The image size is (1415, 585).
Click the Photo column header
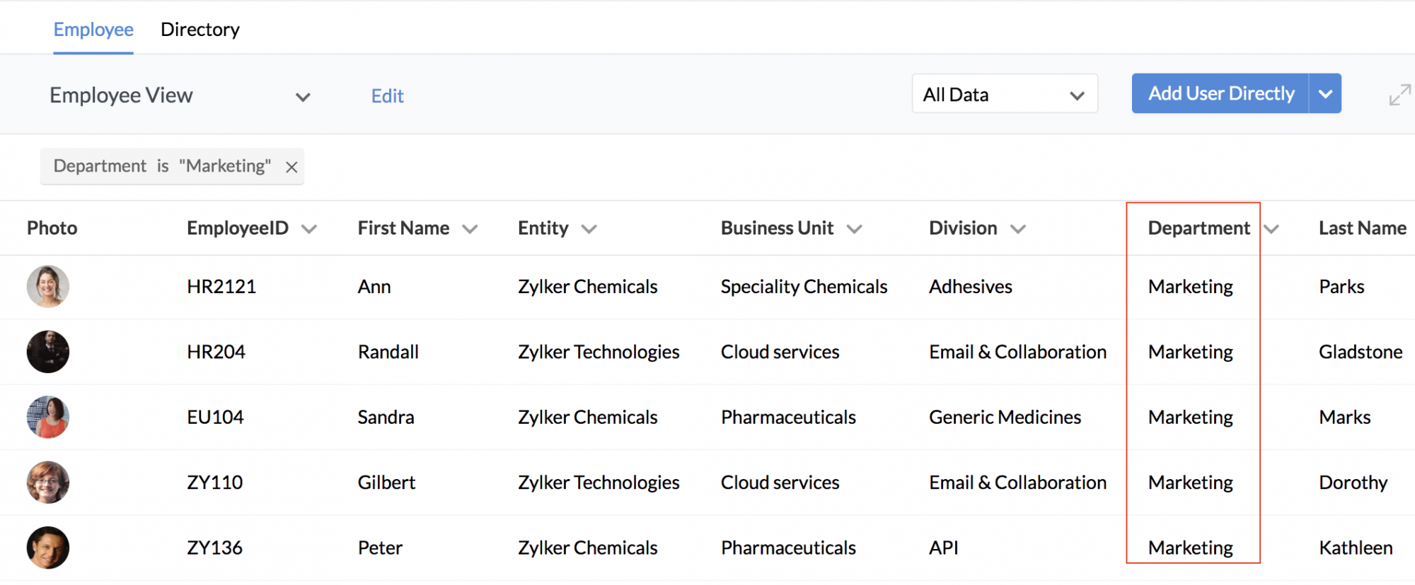coord(52,228)
